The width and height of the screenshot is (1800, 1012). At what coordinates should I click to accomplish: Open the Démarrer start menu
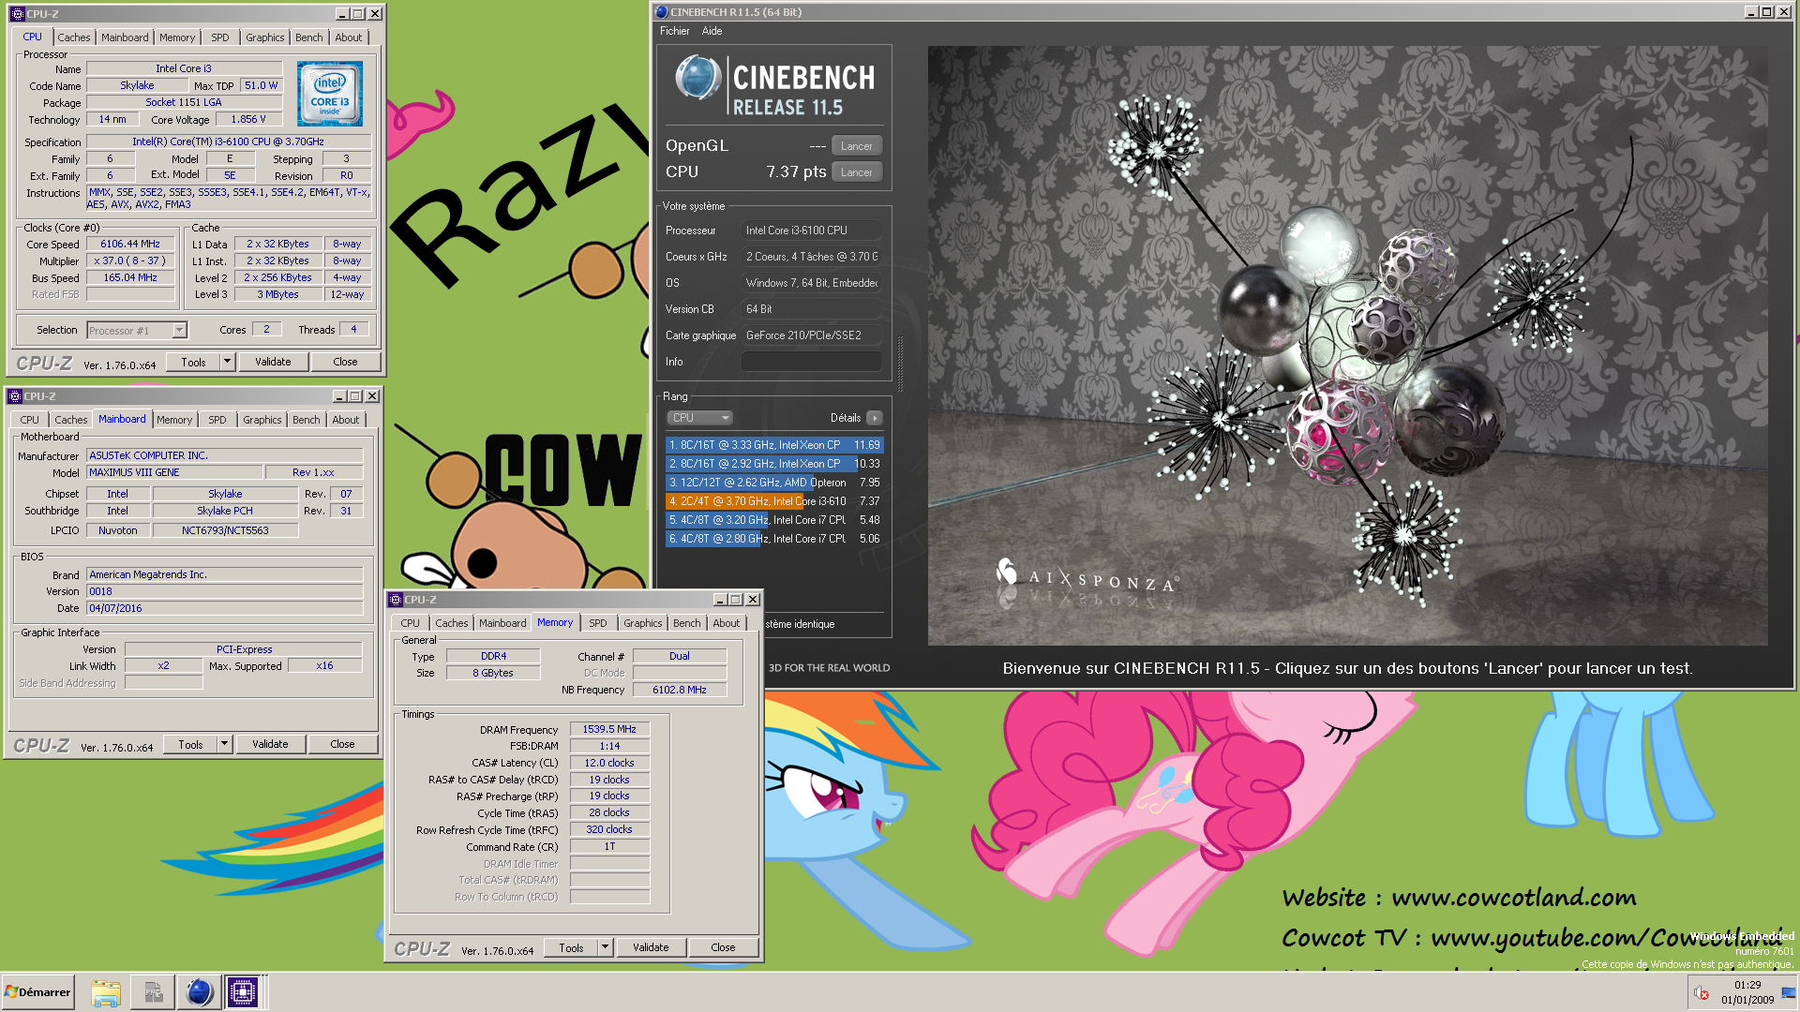(x=38, y=992)
